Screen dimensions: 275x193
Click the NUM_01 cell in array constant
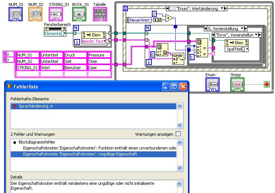tap(28, 55)
